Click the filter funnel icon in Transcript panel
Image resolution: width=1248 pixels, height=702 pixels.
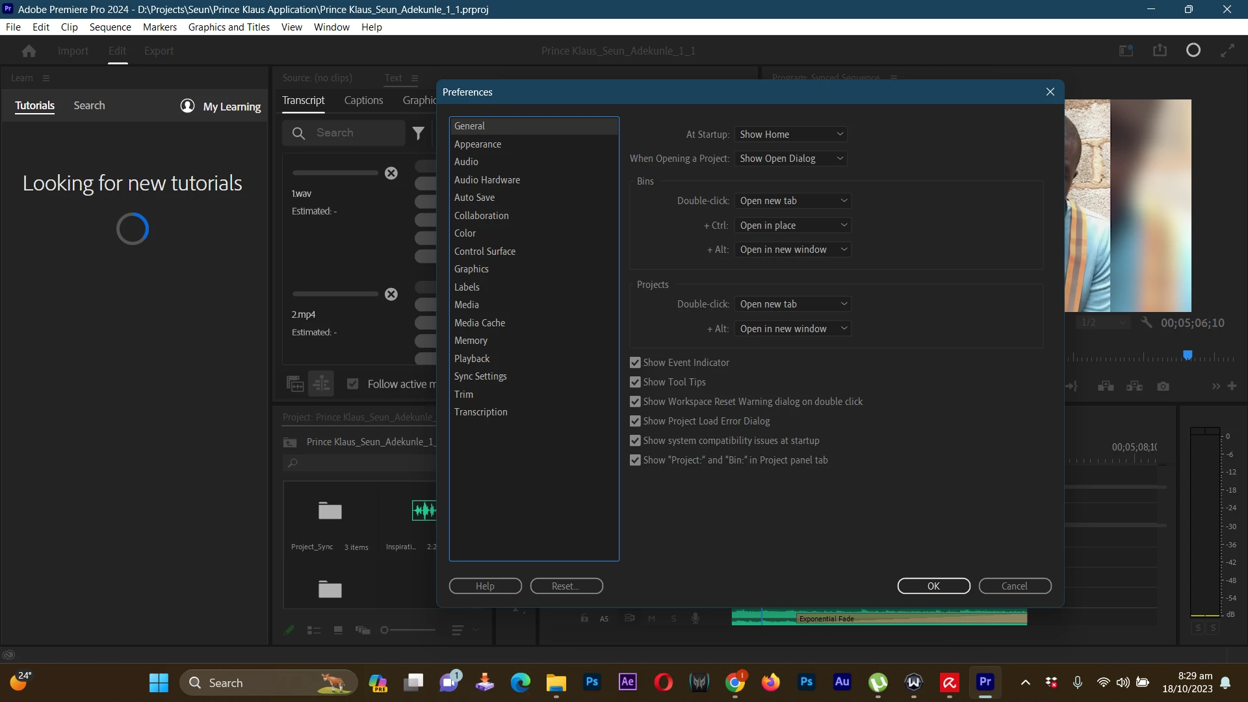click(419, 133)
